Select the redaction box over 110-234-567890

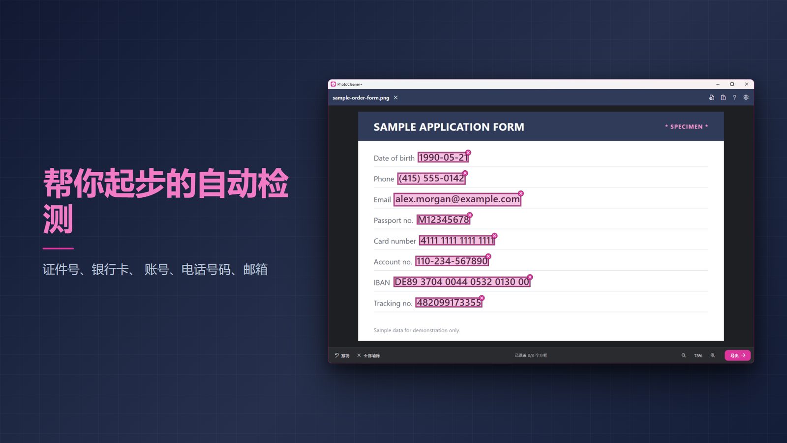pos(452,261)
